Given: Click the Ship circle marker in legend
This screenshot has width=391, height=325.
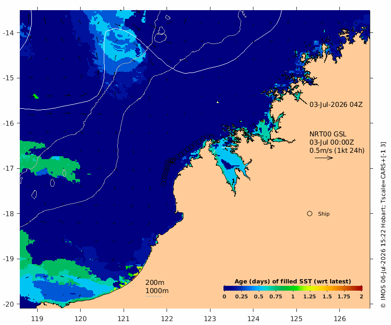Looking at the screenshot, I should (309, 214).
